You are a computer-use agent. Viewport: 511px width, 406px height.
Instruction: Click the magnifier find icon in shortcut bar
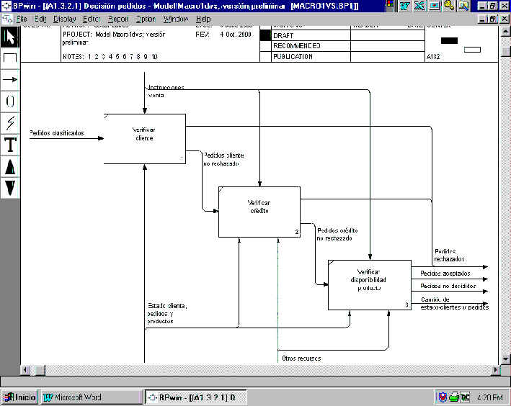[x=463, y=6]
